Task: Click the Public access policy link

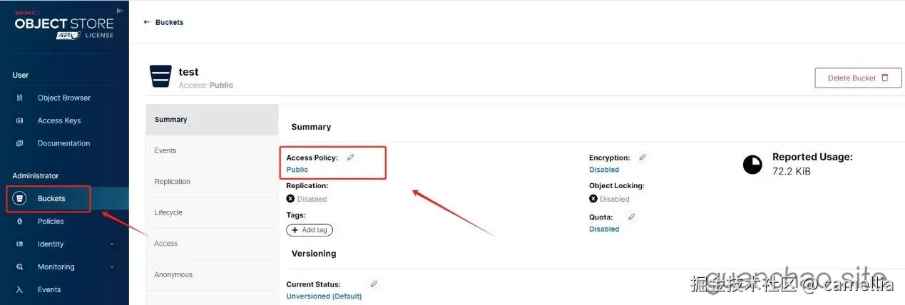Action: click(x=297, y=170)
